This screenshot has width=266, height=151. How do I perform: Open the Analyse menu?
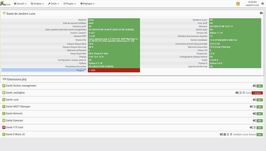37,3
